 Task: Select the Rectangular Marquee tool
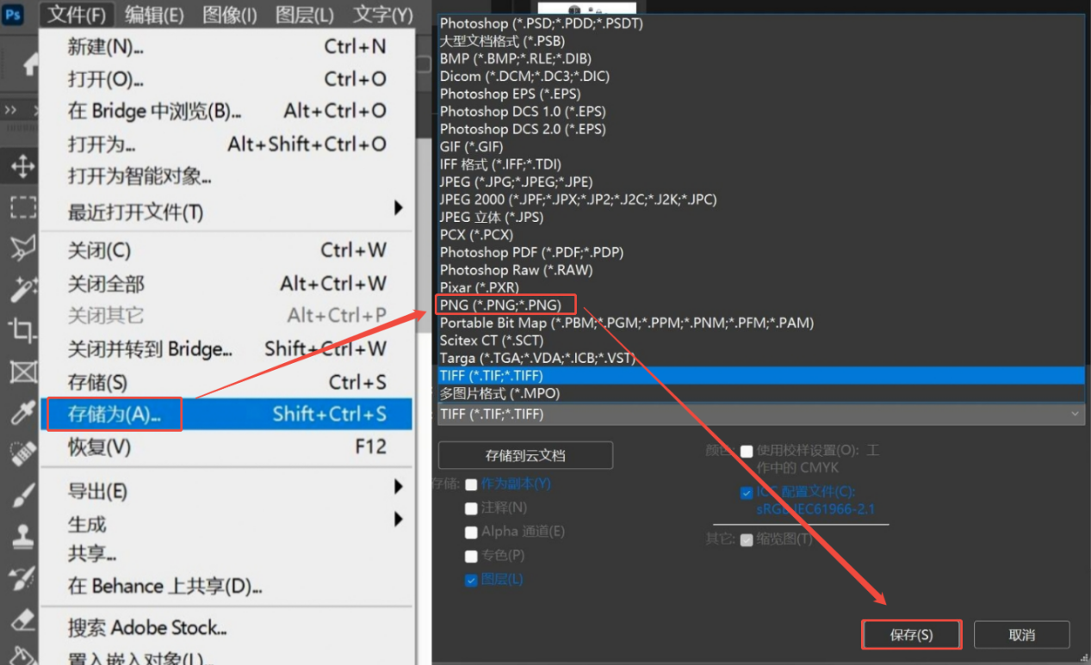[22, 206]
